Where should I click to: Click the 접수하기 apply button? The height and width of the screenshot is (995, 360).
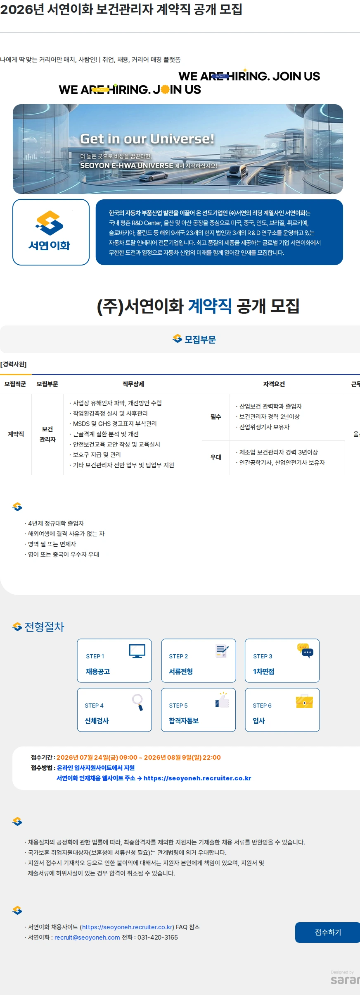(328, 932)
